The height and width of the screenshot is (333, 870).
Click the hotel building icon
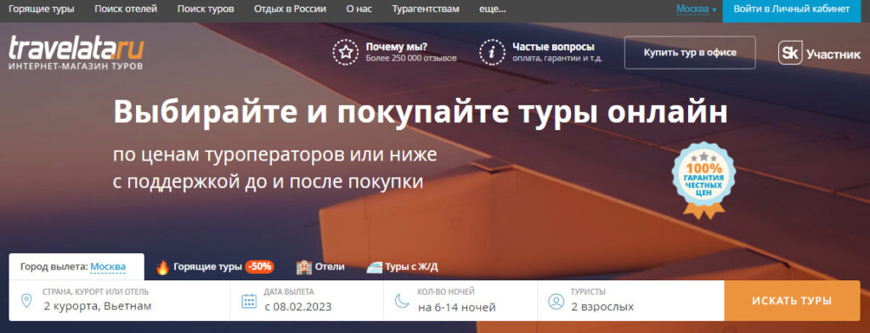(x=304, y=267)
